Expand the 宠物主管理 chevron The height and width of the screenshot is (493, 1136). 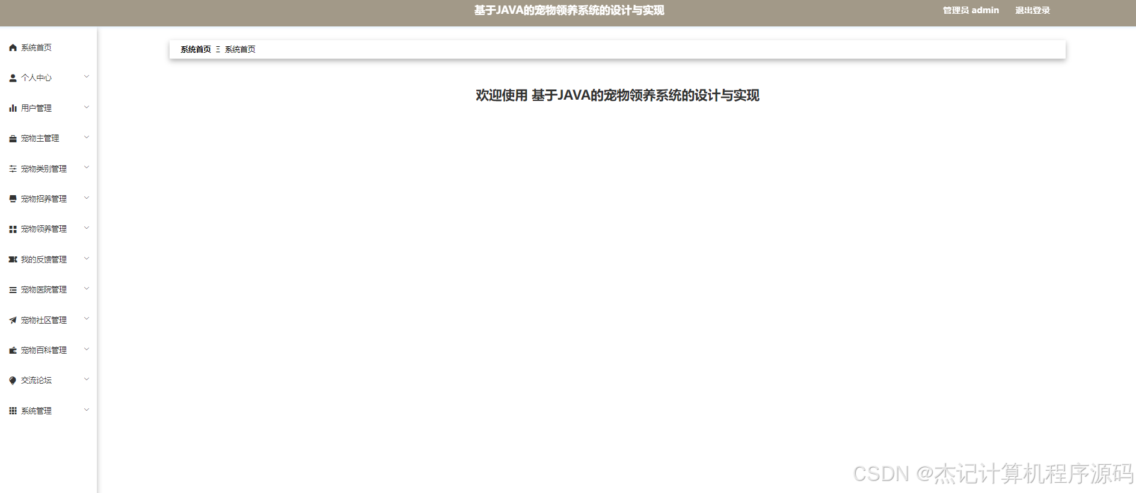[x=87, y=138]
